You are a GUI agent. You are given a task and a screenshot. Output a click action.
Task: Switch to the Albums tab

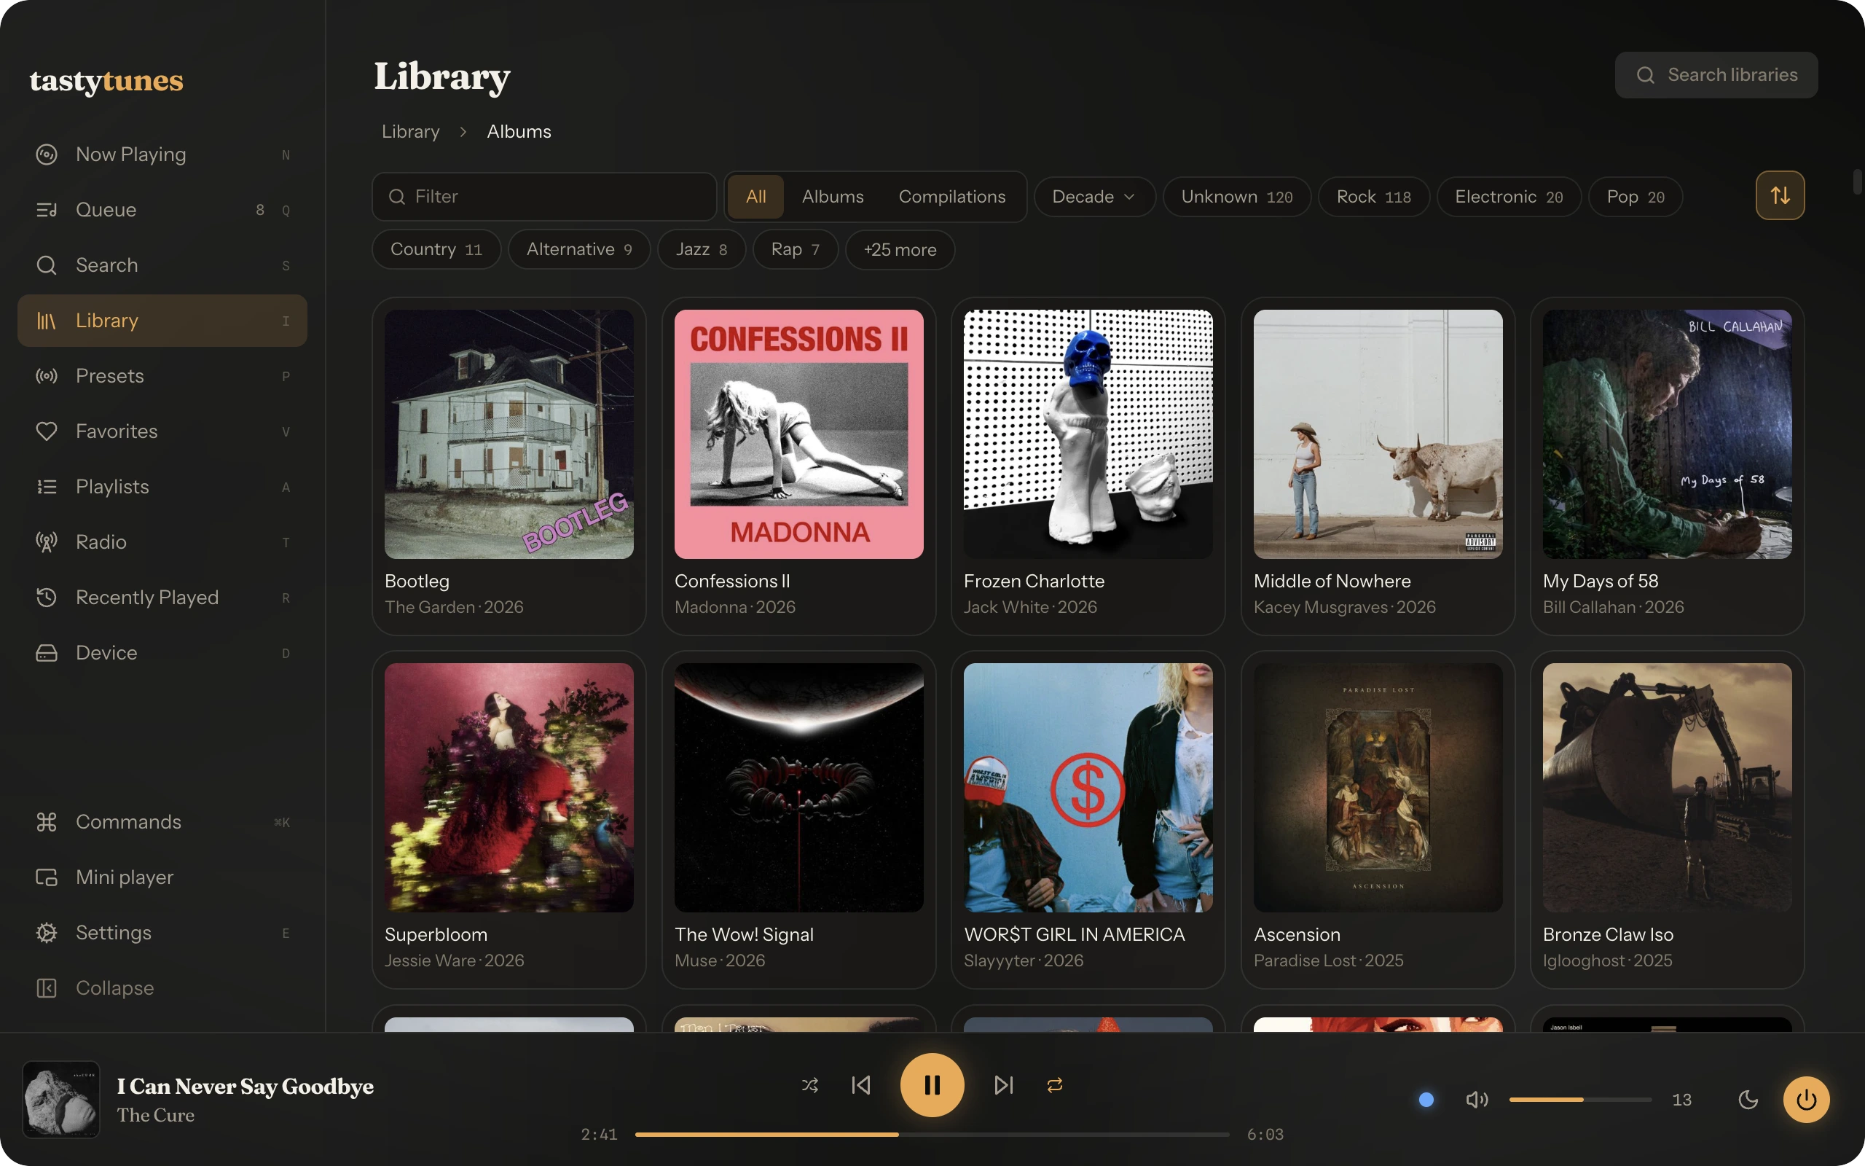pos(832,197)
